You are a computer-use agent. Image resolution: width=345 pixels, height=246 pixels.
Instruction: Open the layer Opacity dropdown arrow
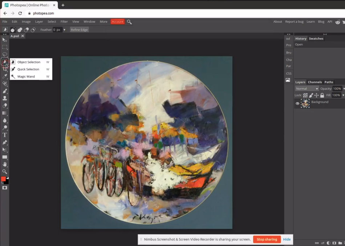tap(344, 89)
